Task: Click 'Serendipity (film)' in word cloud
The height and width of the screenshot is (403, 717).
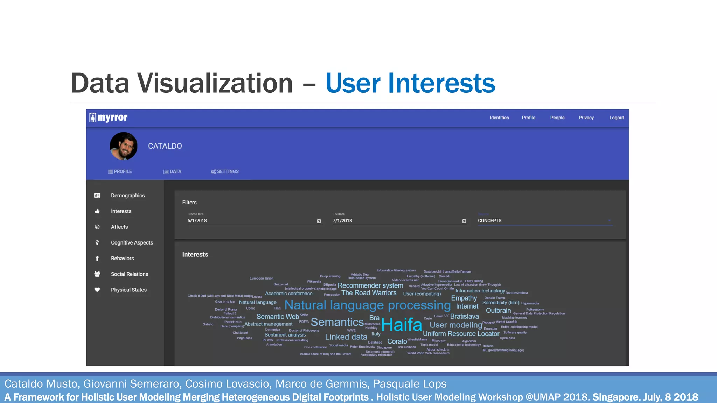Action: (501, 303)
